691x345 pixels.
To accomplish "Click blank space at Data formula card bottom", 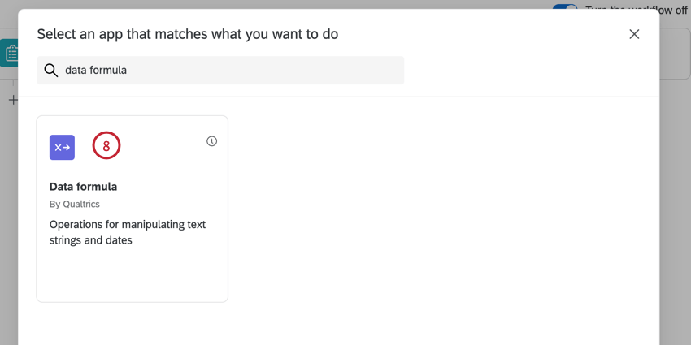I will click(132, 276).
